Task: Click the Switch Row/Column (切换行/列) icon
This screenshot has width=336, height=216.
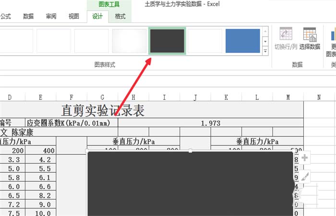Action: click(x=286, y=38)
